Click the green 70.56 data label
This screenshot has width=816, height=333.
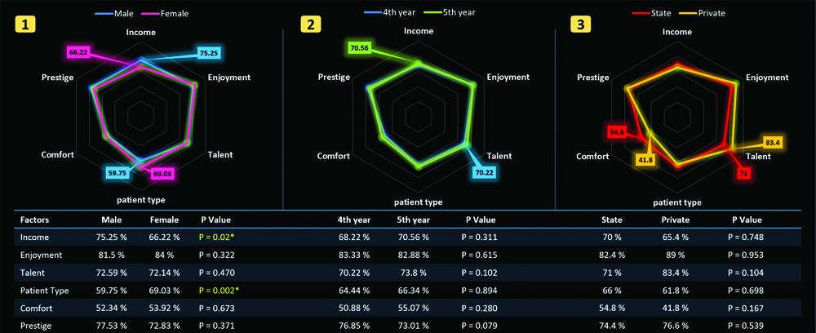pos(360,48)
